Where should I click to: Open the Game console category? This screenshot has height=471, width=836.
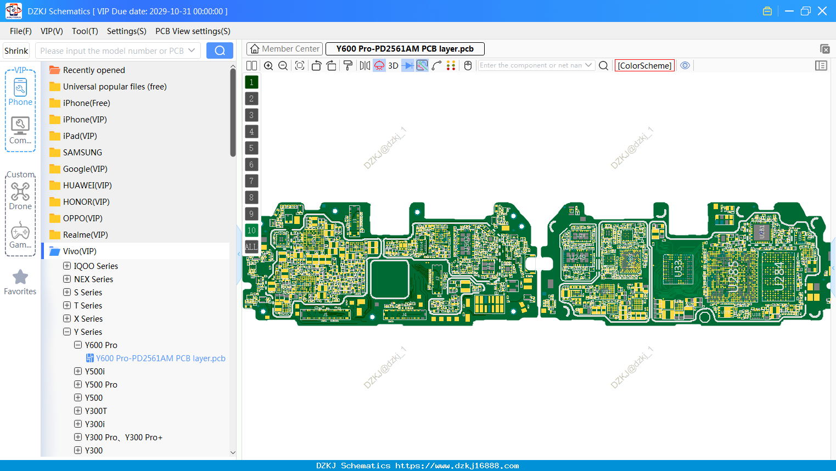tap(20, 235)
